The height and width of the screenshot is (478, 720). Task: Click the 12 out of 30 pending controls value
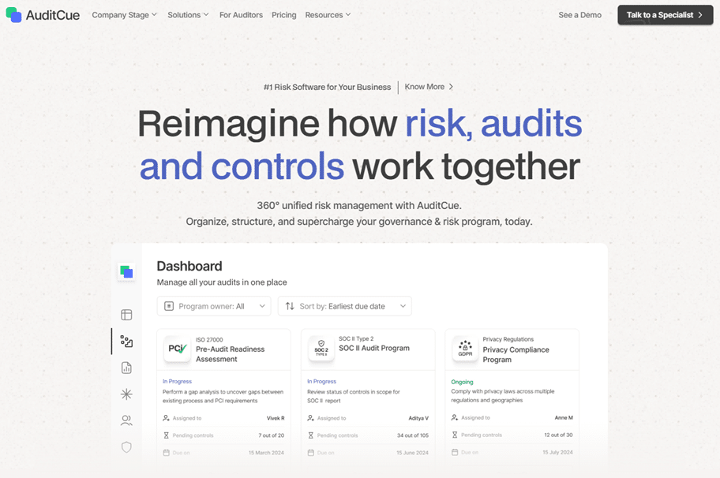[x=558, y=435]
